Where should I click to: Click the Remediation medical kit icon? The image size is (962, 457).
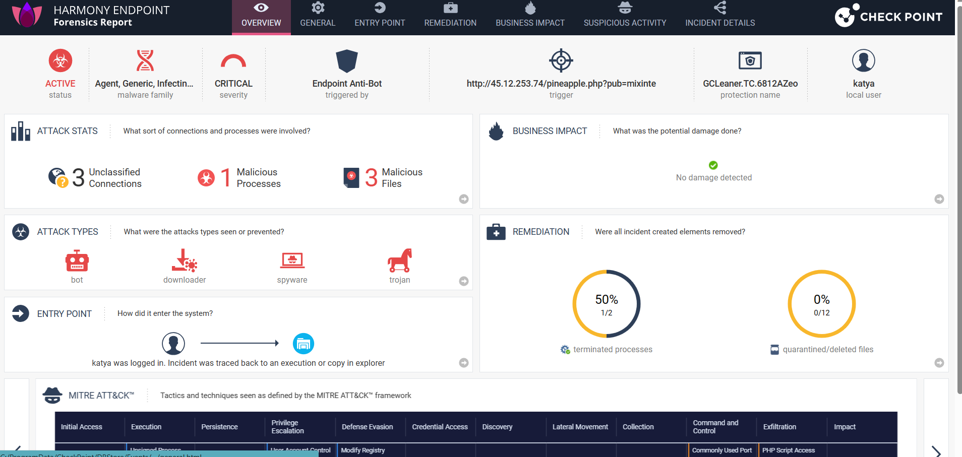tap(496, 232)
